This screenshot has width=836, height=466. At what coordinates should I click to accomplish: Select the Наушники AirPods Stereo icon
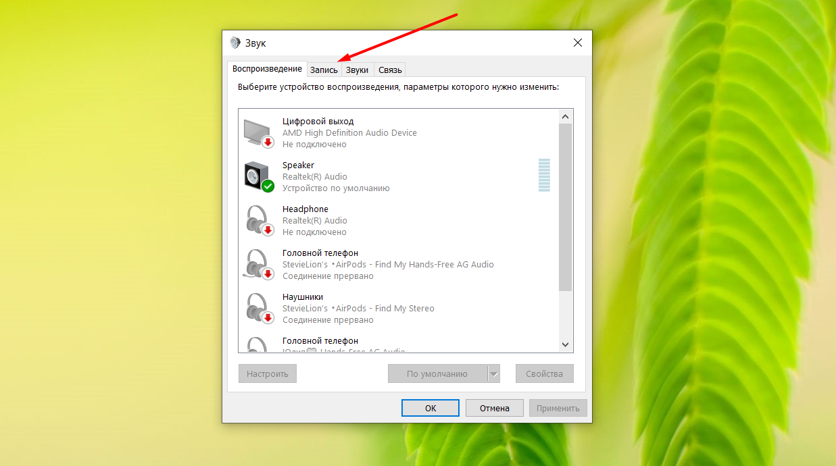point(258,309)
